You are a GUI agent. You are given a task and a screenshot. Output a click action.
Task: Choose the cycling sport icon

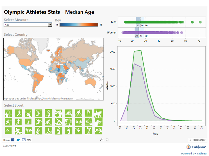click(79, 113)
